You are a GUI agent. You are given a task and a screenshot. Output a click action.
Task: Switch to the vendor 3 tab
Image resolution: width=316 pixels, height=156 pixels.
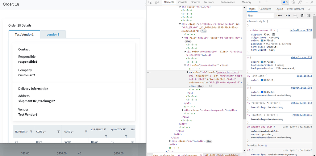[53, 34]
